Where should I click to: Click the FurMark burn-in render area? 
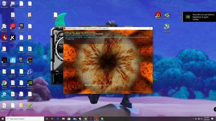[108, 62]
